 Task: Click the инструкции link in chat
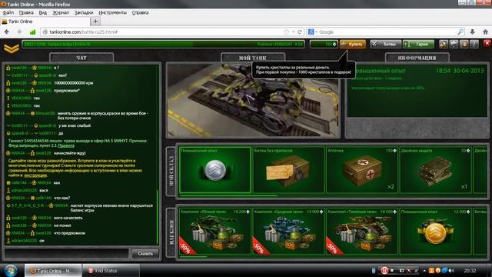coord(35,175)
